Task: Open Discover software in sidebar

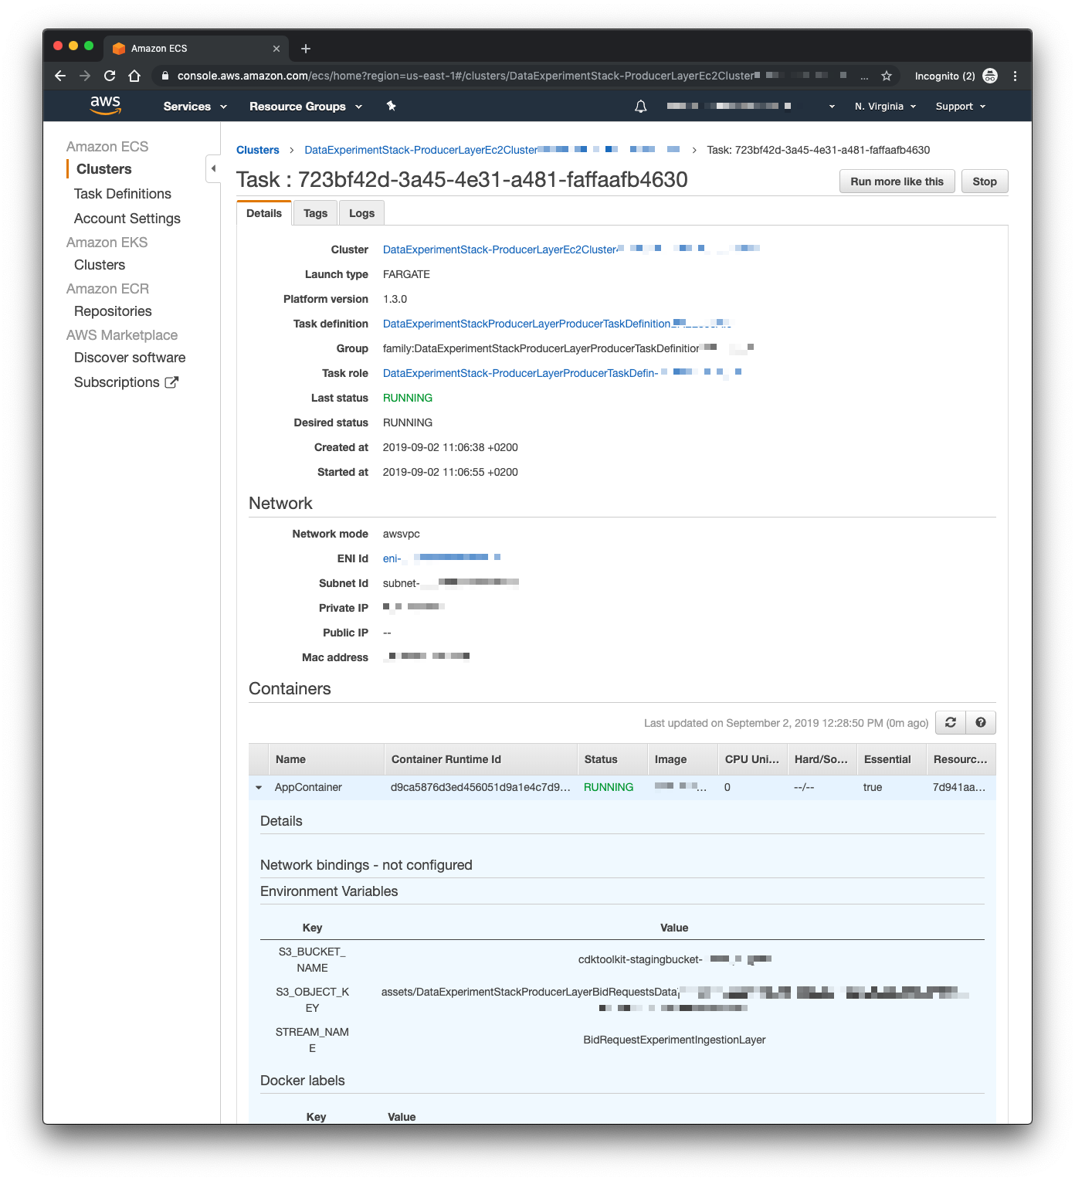Action: pyautogui.click(x=130, y=358)
